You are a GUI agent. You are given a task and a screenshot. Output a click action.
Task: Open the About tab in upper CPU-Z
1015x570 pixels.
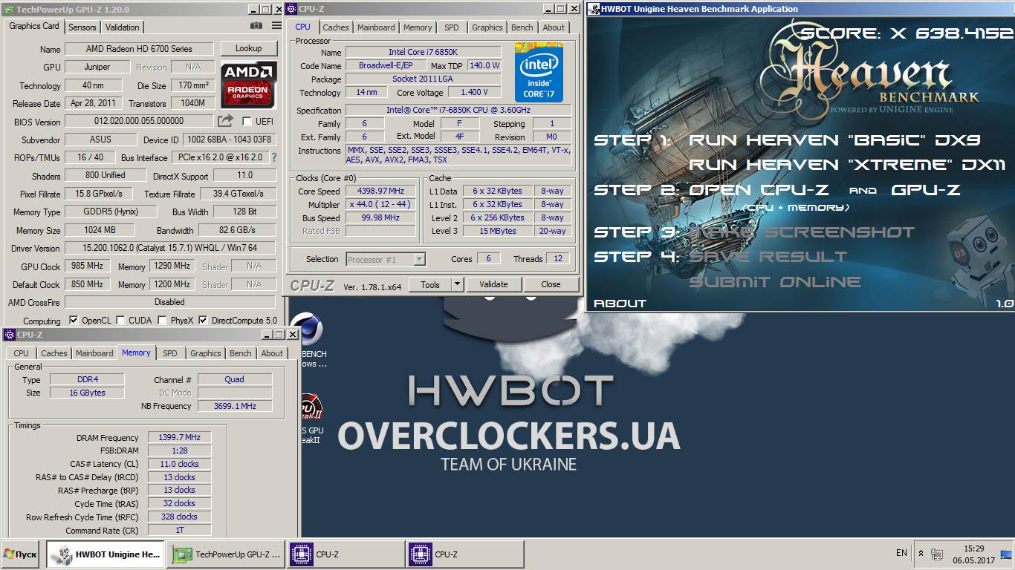click(x=554, y=27)
